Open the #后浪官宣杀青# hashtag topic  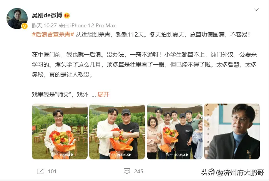click(53, 35)
